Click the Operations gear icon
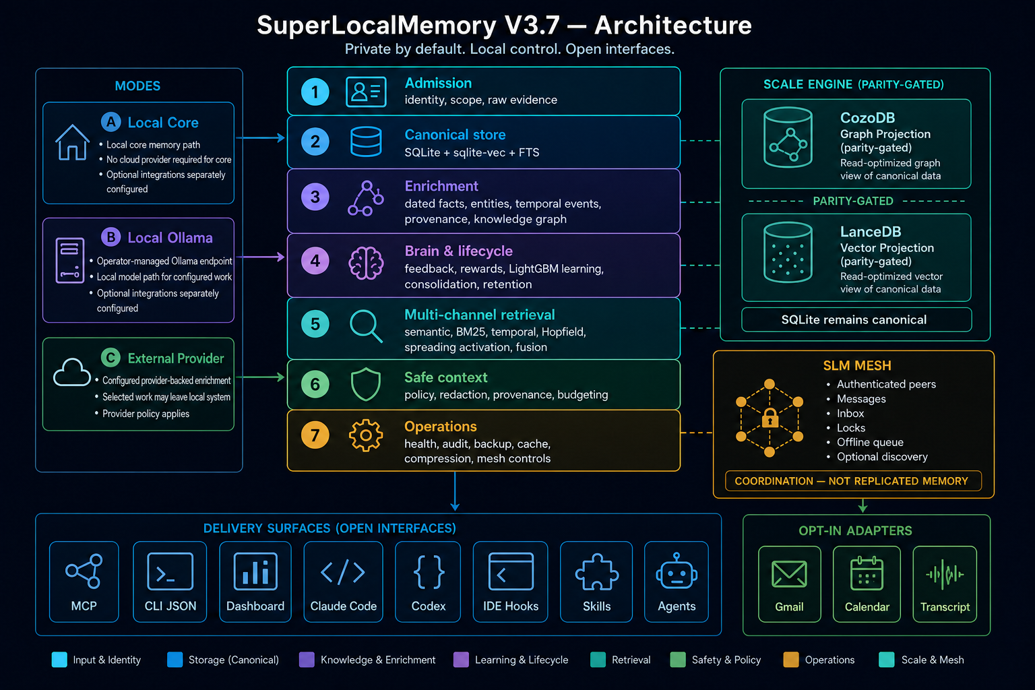 [x=366, y=435]
